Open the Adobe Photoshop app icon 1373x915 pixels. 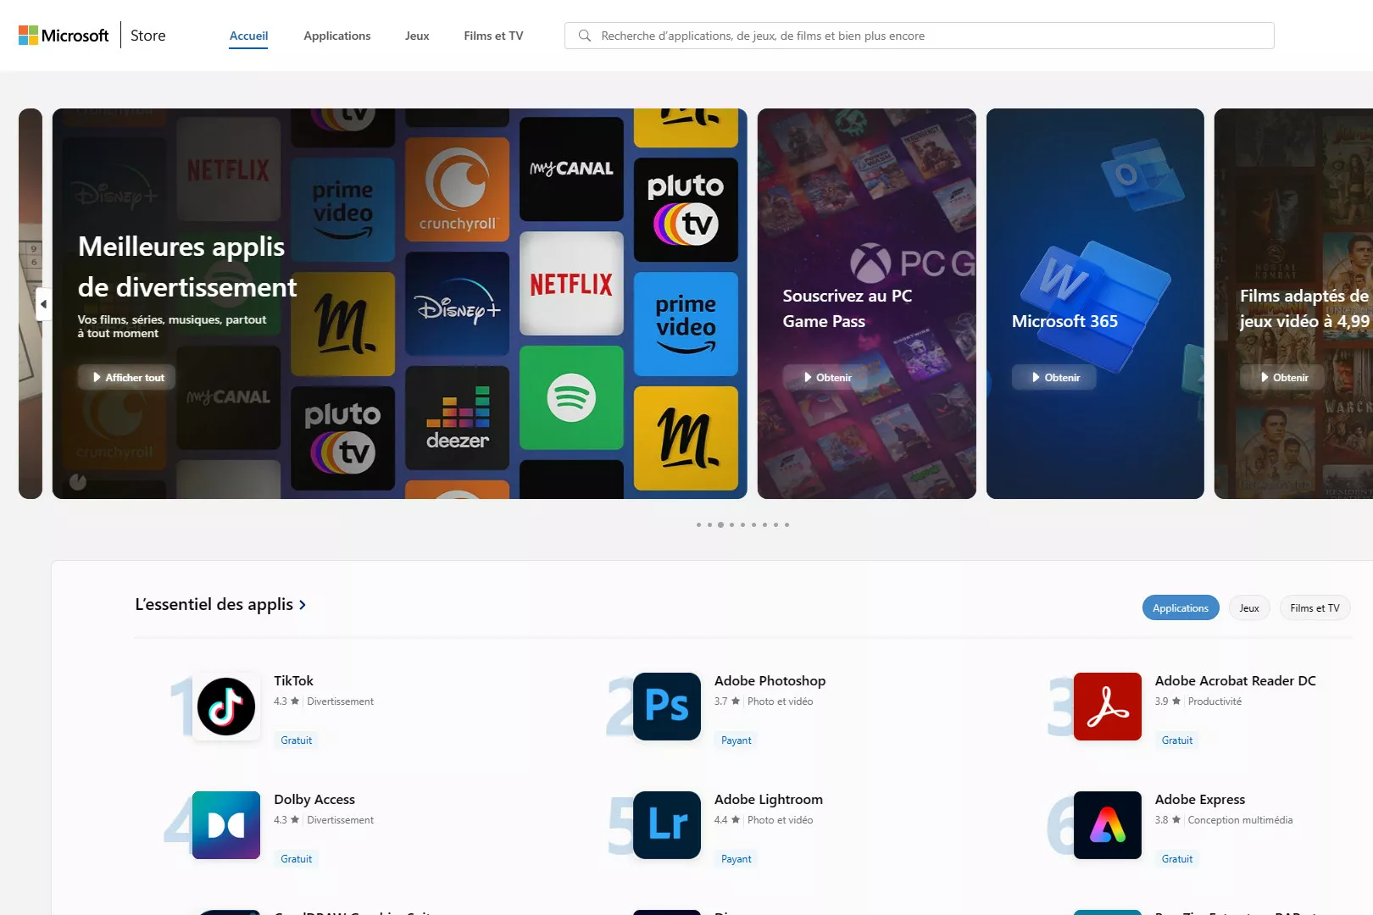pos(667,707)
